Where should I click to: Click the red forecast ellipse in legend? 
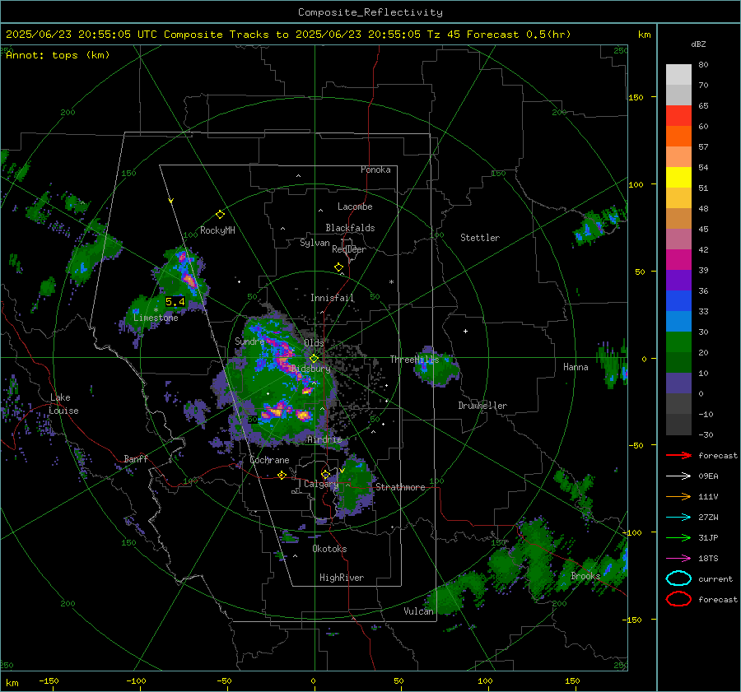[x=678, y=599]
